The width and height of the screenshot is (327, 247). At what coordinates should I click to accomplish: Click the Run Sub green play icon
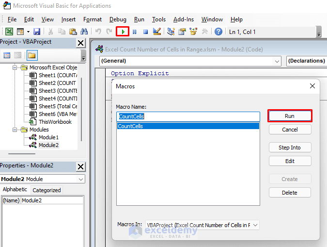point(123,32)
